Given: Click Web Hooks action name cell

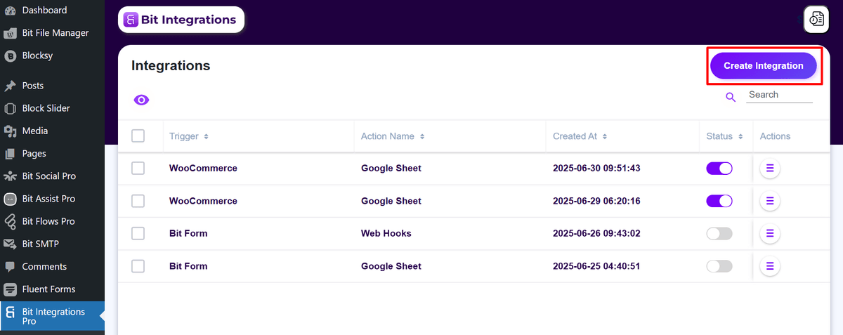Looking at the screenshot, I should (386, 233).
